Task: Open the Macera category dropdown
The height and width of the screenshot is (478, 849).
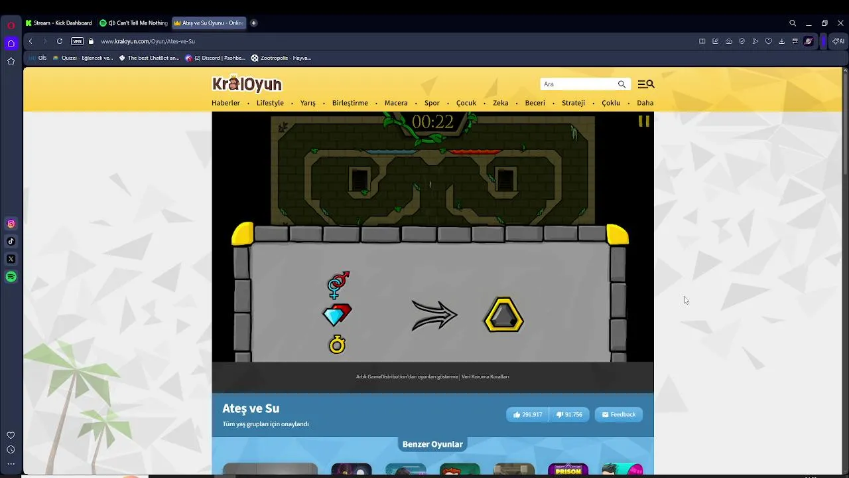Action: coord(396,103)
